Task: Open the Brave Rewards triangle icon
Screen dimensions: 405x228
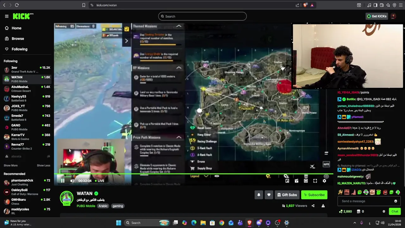Action: coord(312,5)
